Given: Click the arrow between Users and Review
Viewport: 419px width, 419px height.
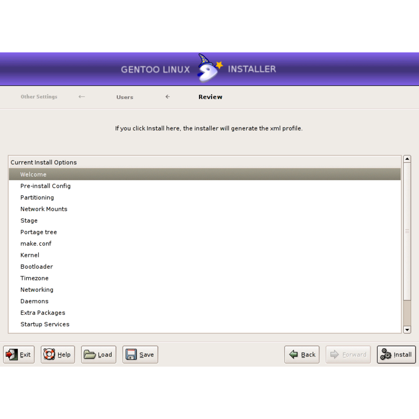Looking at the screenshot, I should click(167, 97).
